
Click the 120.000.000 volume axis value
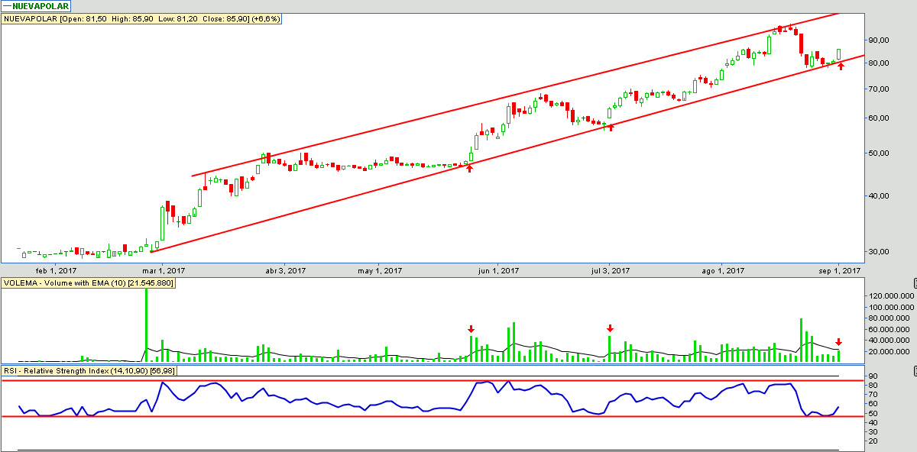click(893, 295)
